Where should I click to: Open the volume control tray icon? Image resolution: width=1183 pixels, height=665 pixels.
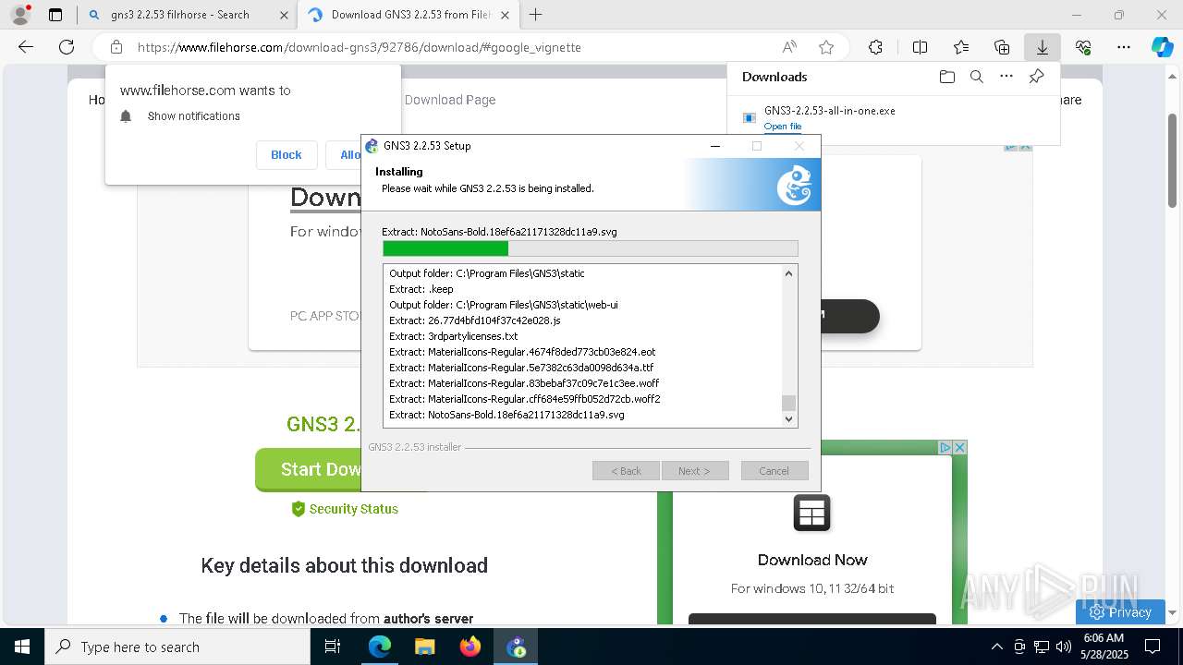[x=1064, y=647]
